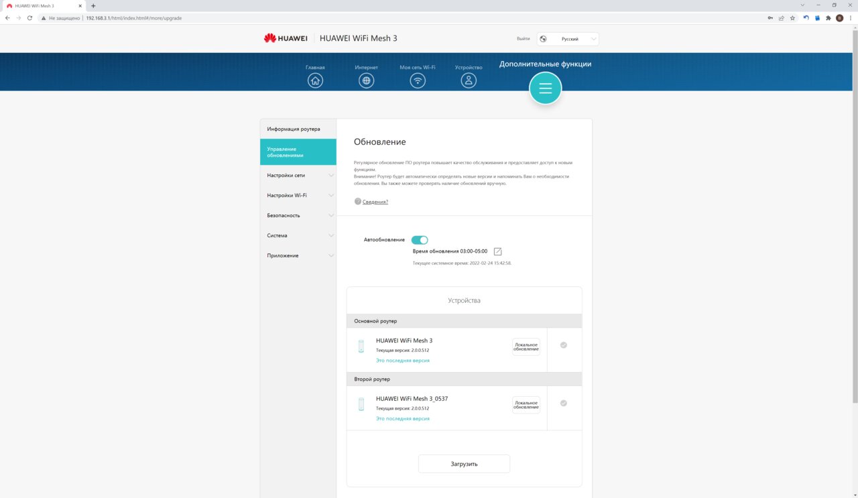Image resolution: width=858 pixels, height=498 pixels.
Task: Click Локальное обновление for Mesh 3_0537
Action: coord(526,405)
